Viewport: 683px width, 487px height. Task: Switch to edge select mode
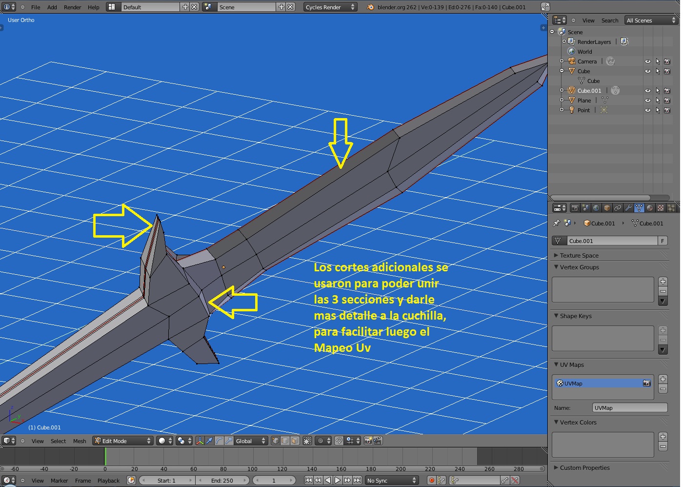(285, 441)
